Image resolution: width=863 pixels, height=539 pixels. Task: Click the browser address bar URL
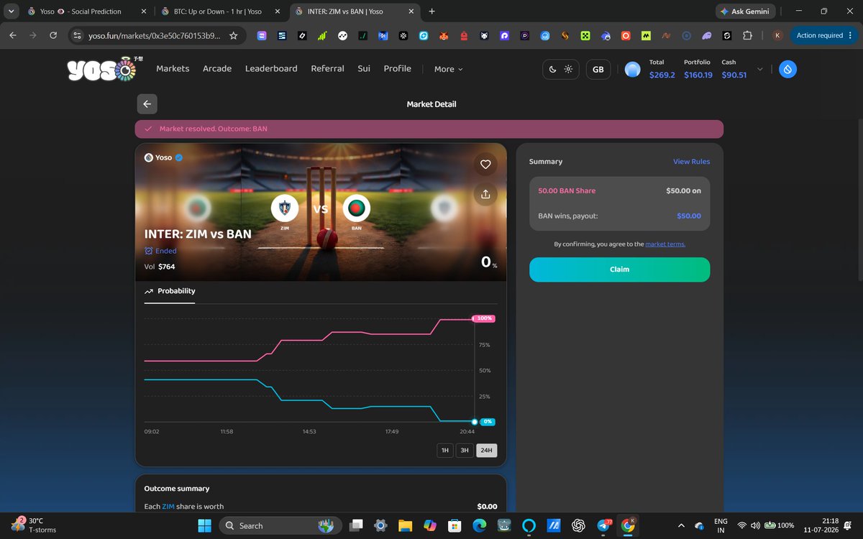tap(154, 35)
